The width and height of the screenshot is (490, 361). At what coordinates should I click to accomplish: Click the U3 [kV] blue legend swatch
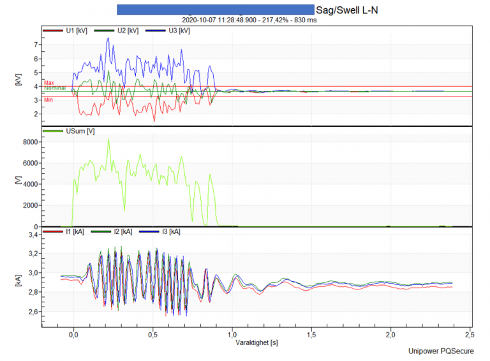coord(156,31)
